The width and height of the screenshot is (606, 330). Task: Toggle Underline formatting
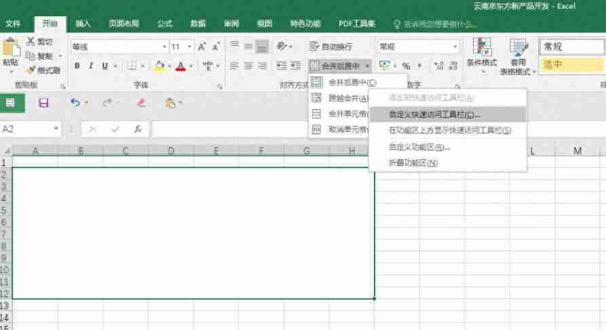tap(105, 66)
